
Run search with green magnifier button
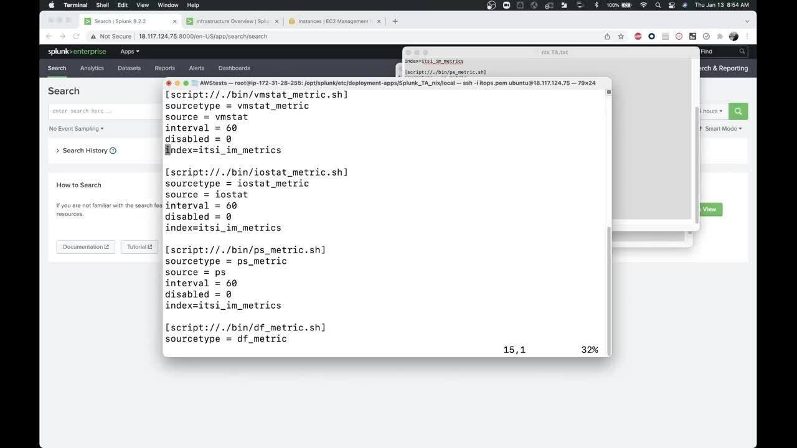tap(738, 111)
